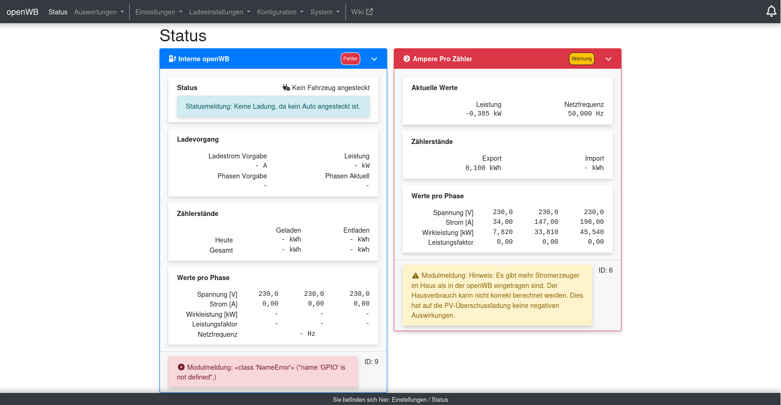This screenshot has height=405, width=781.
Task: Open the Wiki link
Action: tap(362, 12)
